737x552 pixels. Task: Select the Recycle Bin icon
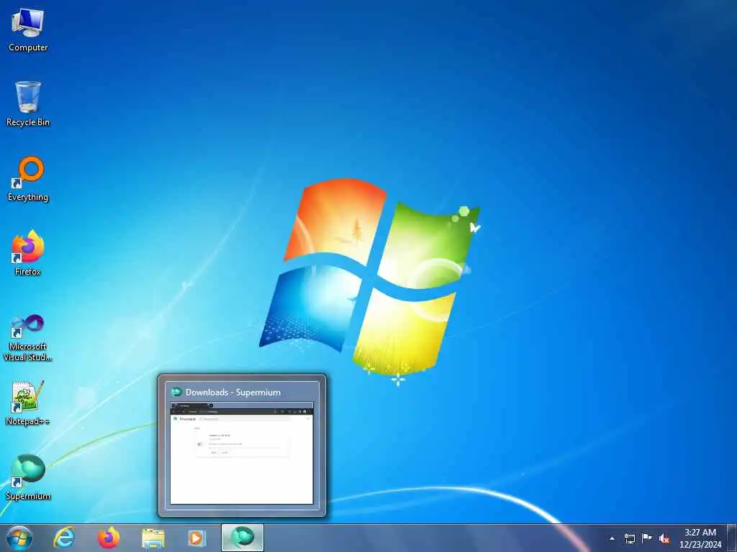pos(28,104)
